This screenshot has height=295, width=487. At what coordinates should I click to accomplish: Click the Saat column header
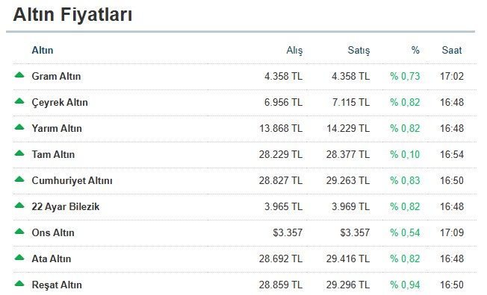452,50
